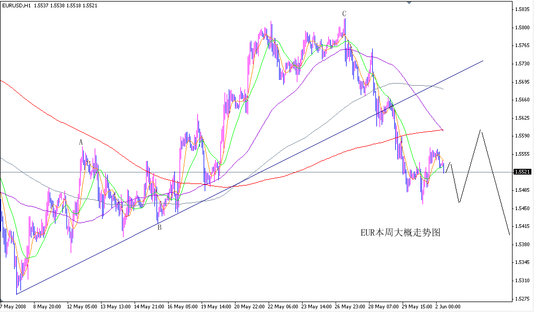The height and width of the screenshot is (312, 534).
Task: Click the wave label B below the low
Action: (x=159, y=228)
